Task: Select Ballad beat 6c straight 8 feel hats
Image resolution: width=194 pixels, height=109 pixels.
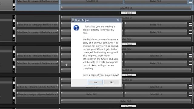Action: pos(37,63)
